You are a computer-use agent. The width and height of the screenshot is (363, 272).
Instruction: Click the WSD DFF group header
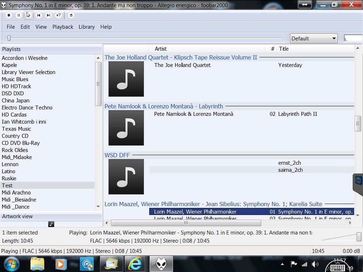pyautogui.click(x=229, y=155)
